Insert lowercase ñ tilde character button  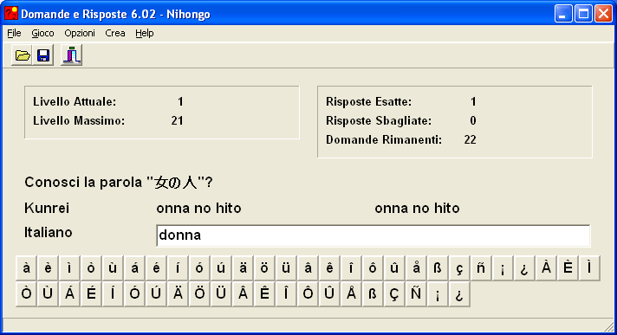(481, 268)
